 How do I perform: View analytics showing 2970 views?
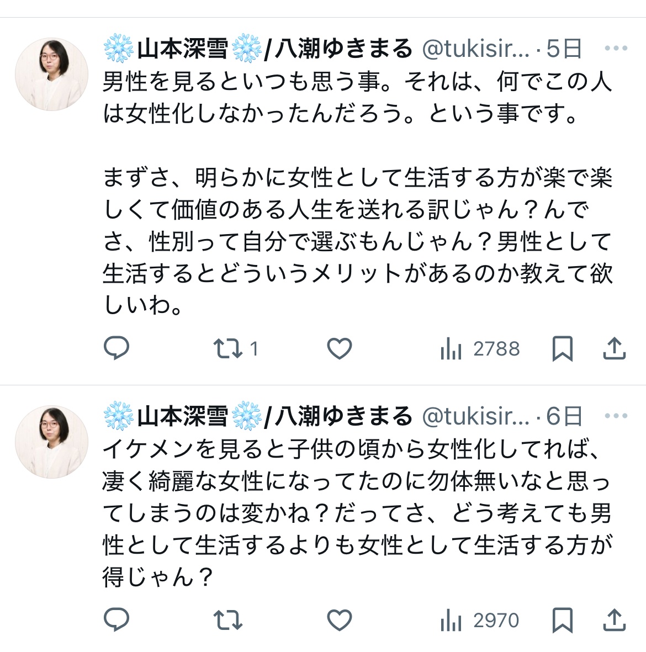point(480,621)
